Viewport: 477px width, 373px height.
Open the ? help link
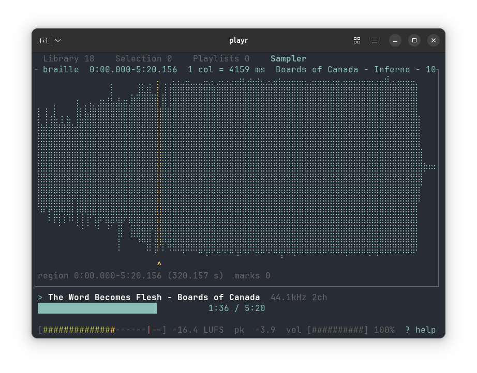tap(421, 330)
